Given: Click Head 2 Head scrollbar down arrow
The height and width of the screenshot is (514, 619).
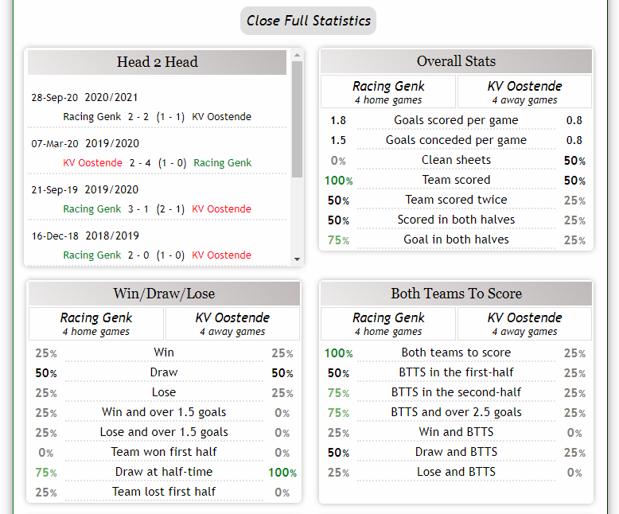Looking at the screenshot, I should 298,259.
